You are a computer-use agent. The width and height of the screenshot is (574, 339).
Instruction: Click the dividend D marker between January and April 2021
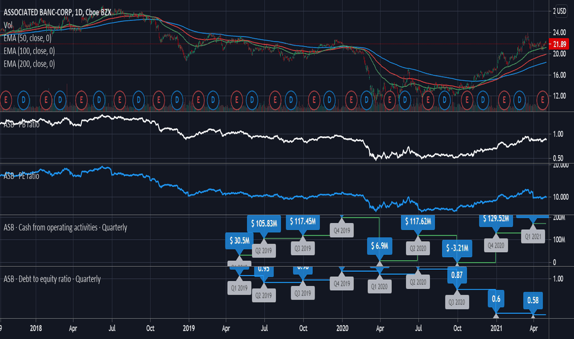click(519, 100)
